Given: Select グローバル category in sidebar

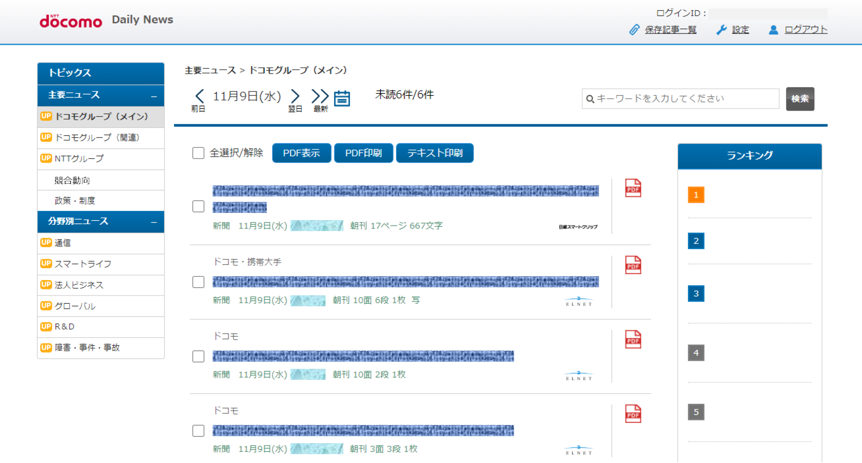Looking at the screenshot, I should (x=101, y=306).
